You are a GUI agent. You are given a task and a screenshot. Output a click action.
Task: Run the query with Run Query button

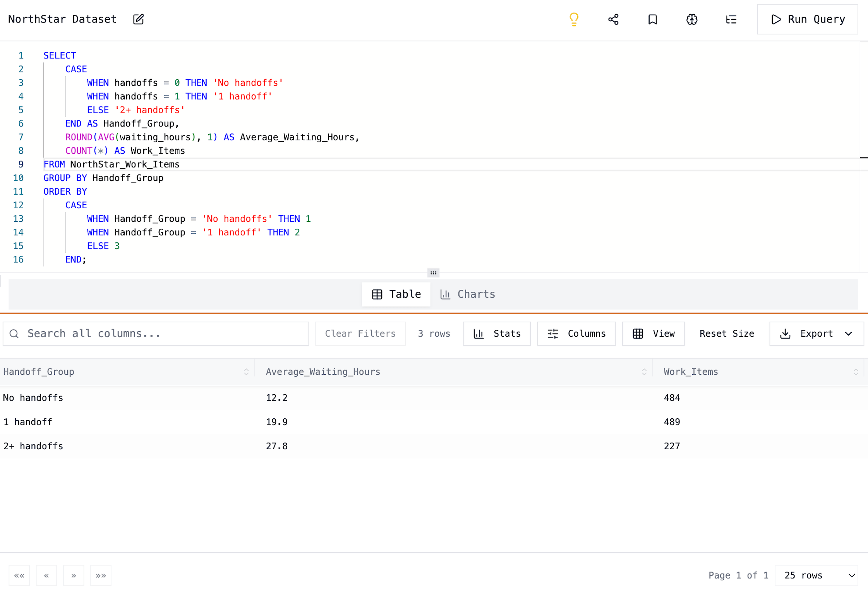[807, 19]
